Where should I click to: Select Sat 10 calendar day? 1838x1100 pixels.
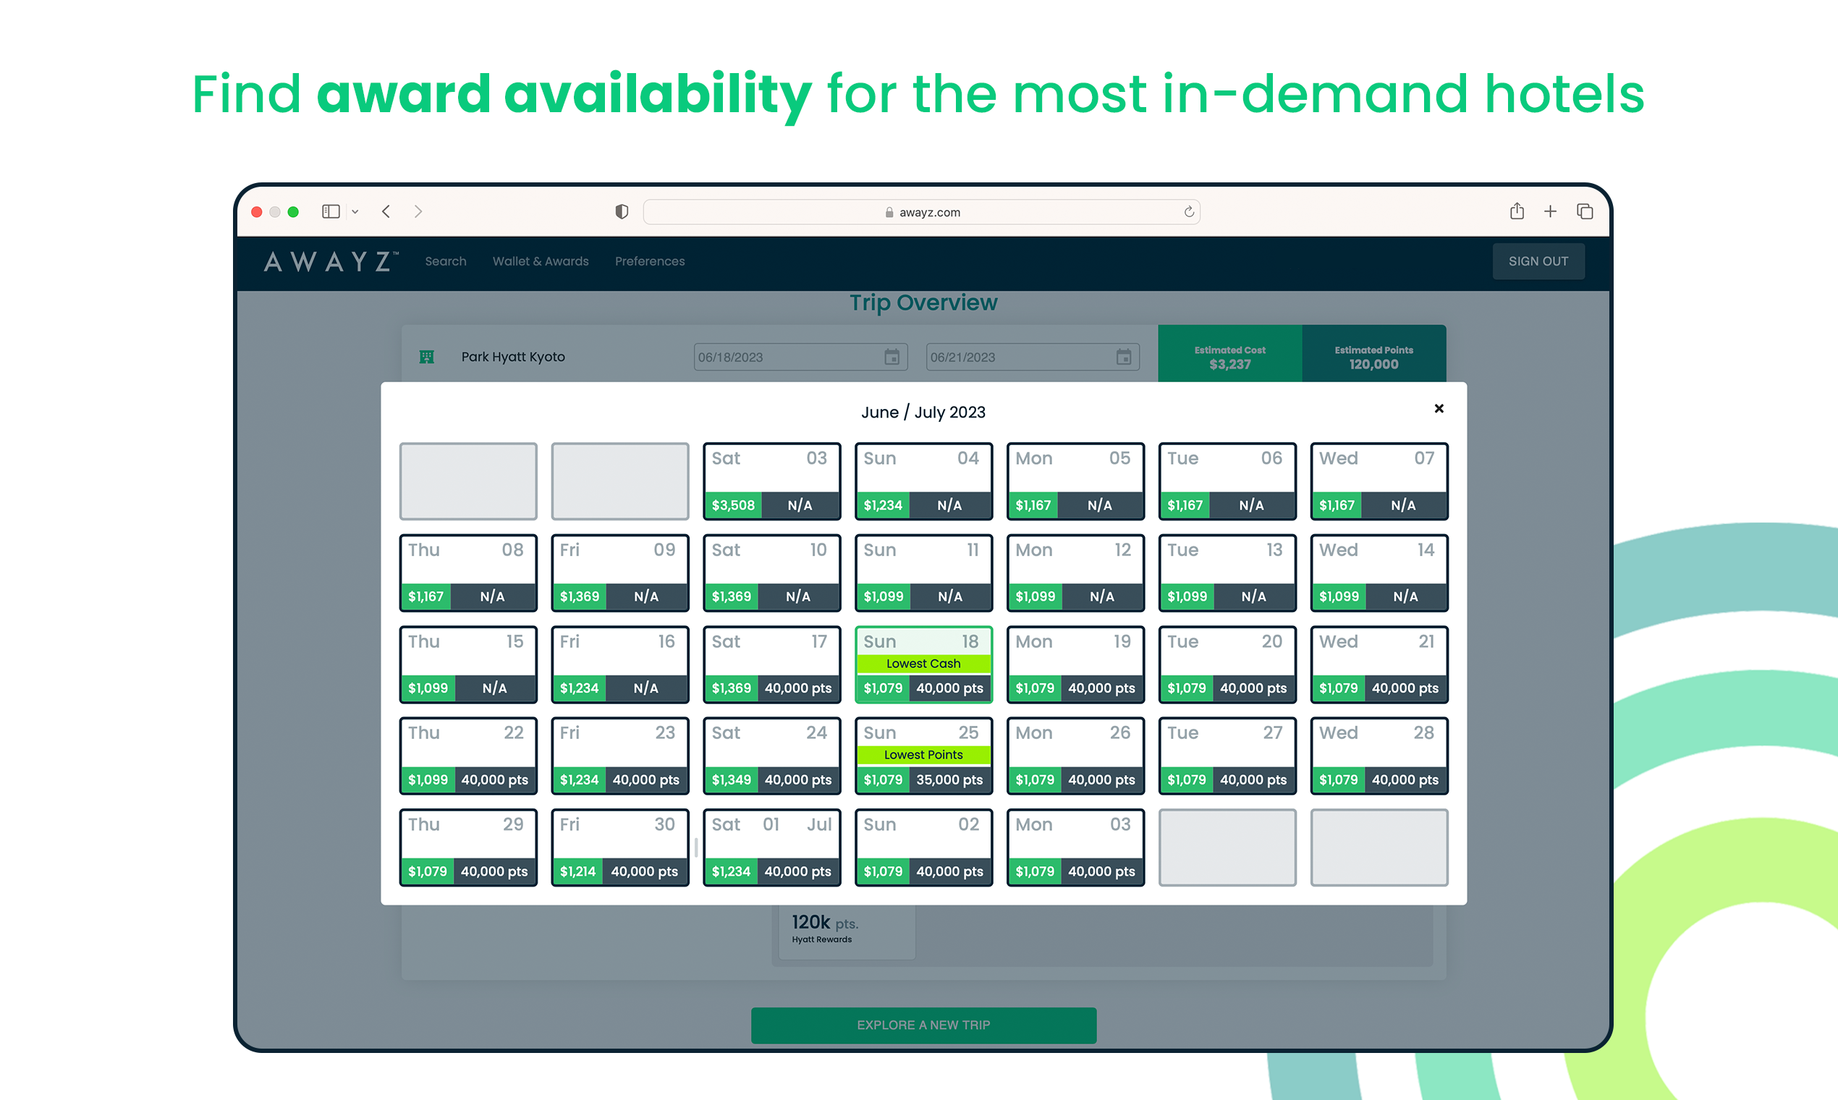coord(771,573)
